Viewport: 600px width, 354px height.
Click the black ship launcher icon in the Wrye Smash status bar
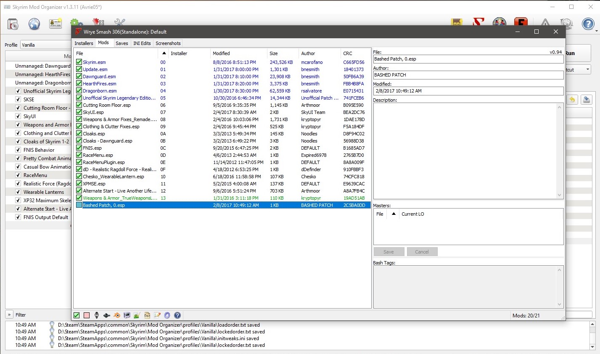click(107, 315)
